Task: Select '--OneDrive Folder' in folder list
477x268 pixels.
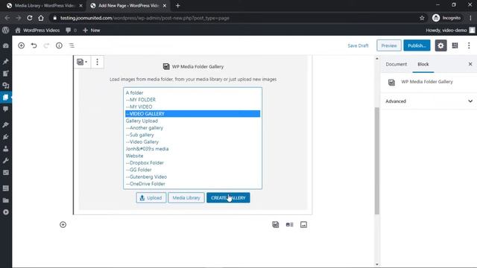Action: tap(192, 184)
